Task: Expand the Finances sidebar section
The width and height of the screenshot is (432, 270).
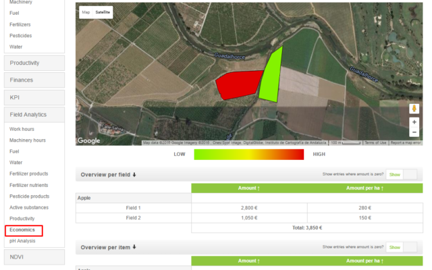Action: (34, 80)
